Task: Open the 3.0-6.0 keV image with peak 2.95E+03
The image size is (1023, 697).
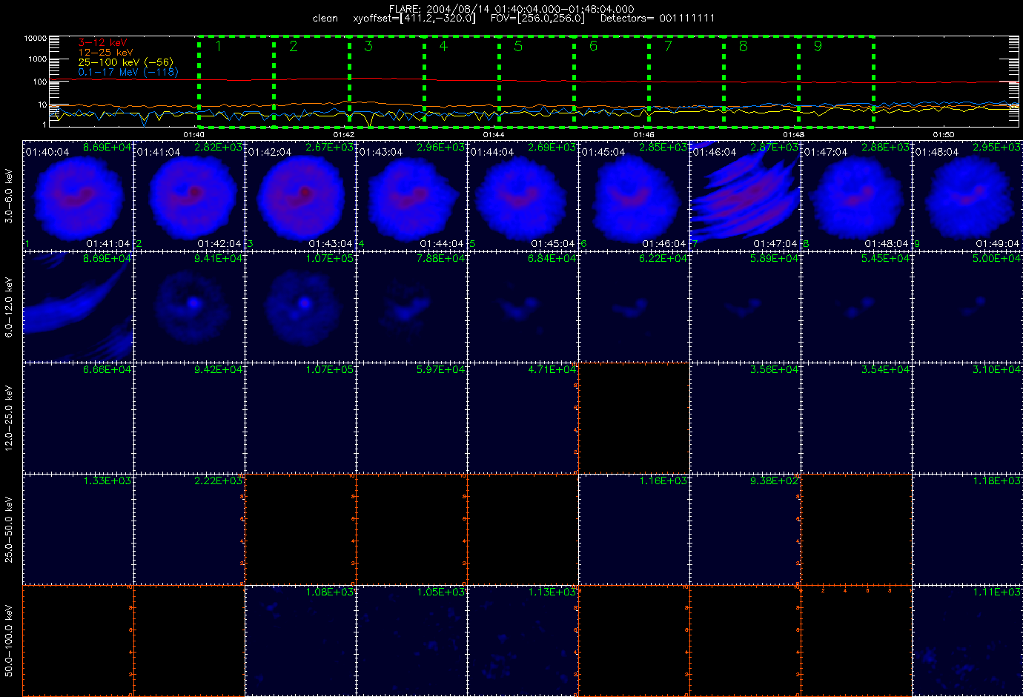Action: (967, 196)
